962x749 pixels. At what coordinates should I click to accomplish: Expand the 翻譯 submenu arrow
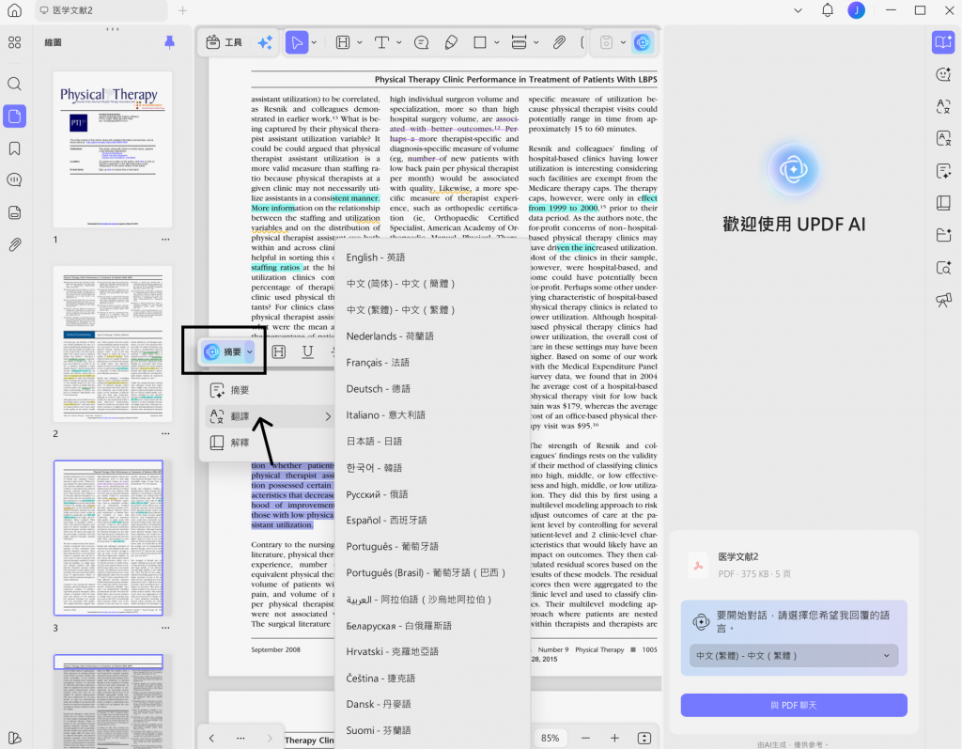(x=328, y=416)
